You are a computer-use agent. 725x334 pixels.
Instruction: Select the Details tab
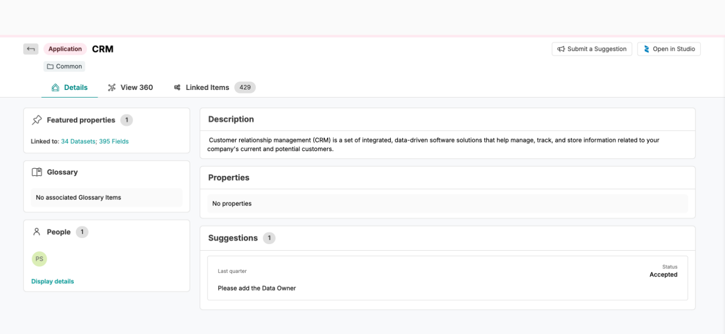76,87
